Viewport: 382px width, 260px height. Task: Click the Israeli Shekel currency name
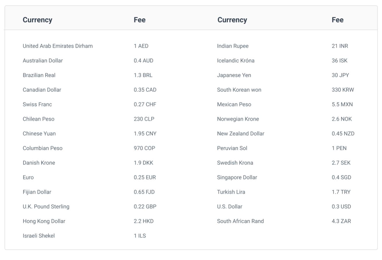39,236
